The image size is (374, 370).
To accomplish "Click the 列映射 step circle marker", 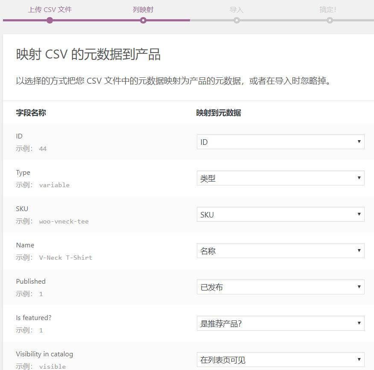I will pos(143,20).
